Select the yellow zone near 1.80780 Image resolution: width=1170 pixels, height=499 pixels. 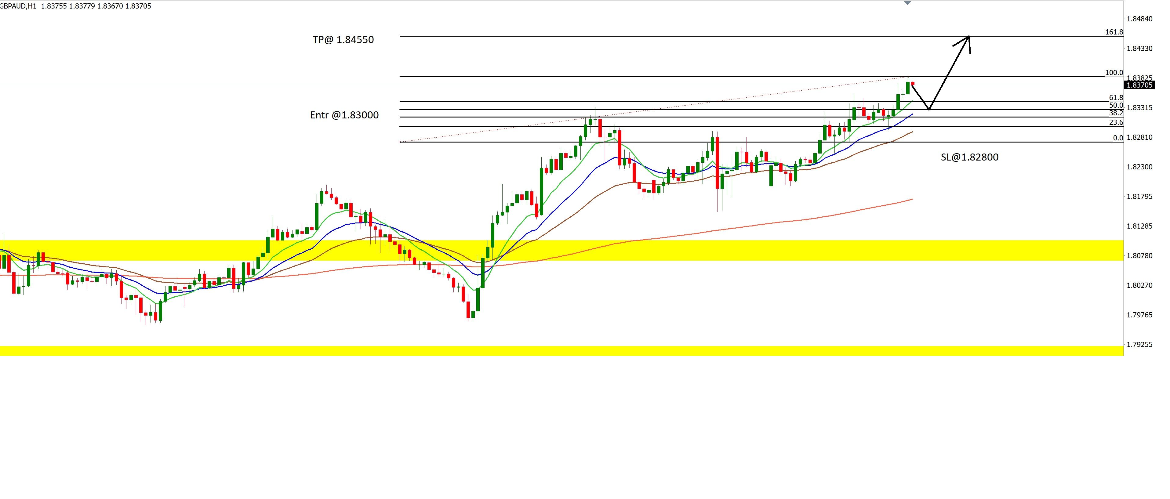[562, 250]
